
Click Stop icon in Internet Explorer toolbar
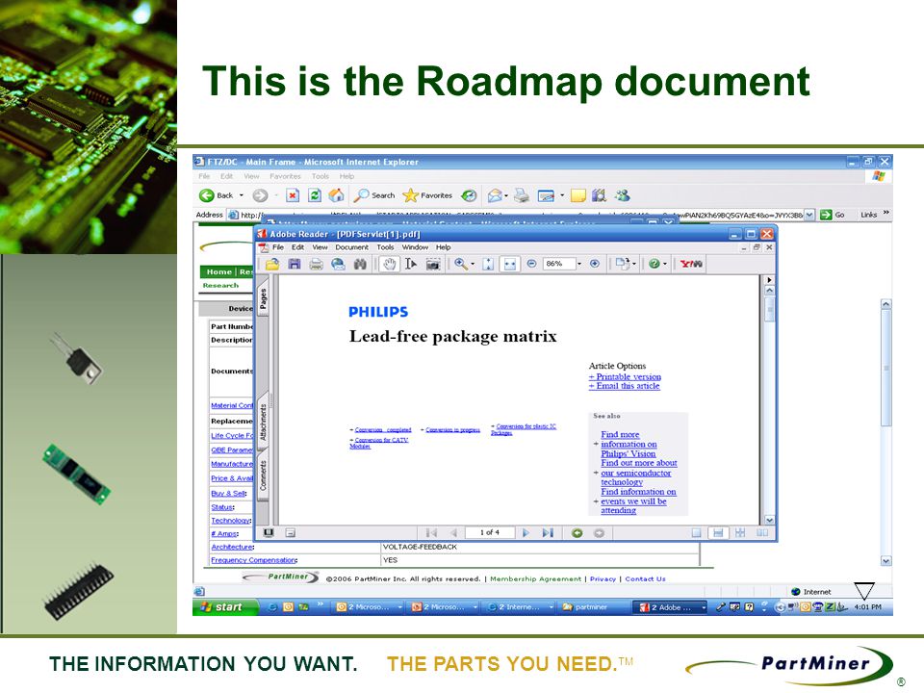293,195
